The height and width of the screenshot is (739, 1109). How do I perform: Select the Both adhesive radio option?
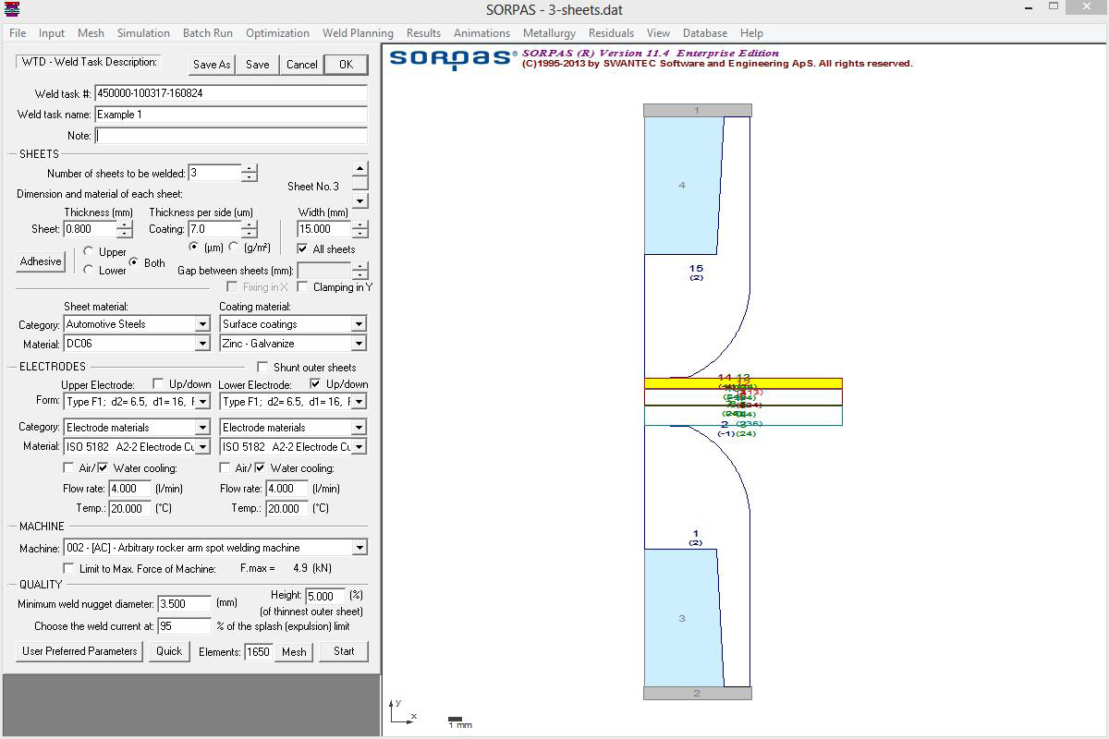coord(133,262)
